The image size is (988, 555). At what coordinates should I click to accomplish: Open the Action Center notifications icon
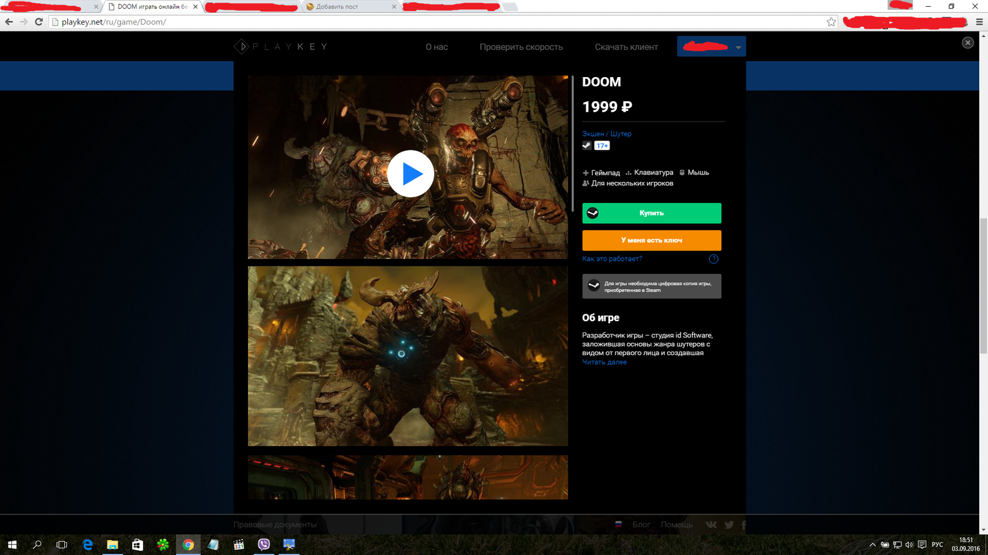click(x=922, y=545)
